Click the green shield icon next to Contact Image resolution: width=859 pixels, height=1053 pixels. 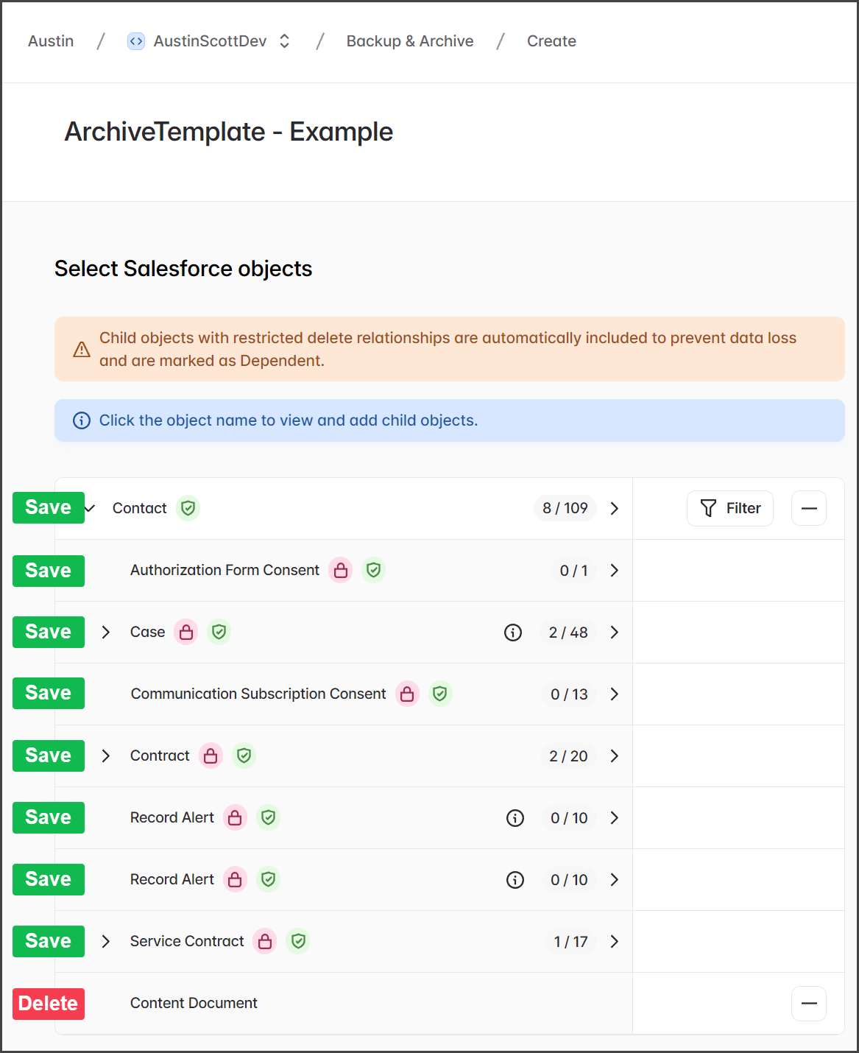click(x=188, y=508)
